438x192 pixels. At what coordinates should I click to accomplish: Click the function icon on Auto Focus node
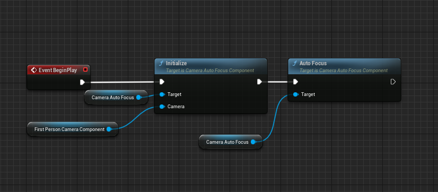click(x=295, y=64)
